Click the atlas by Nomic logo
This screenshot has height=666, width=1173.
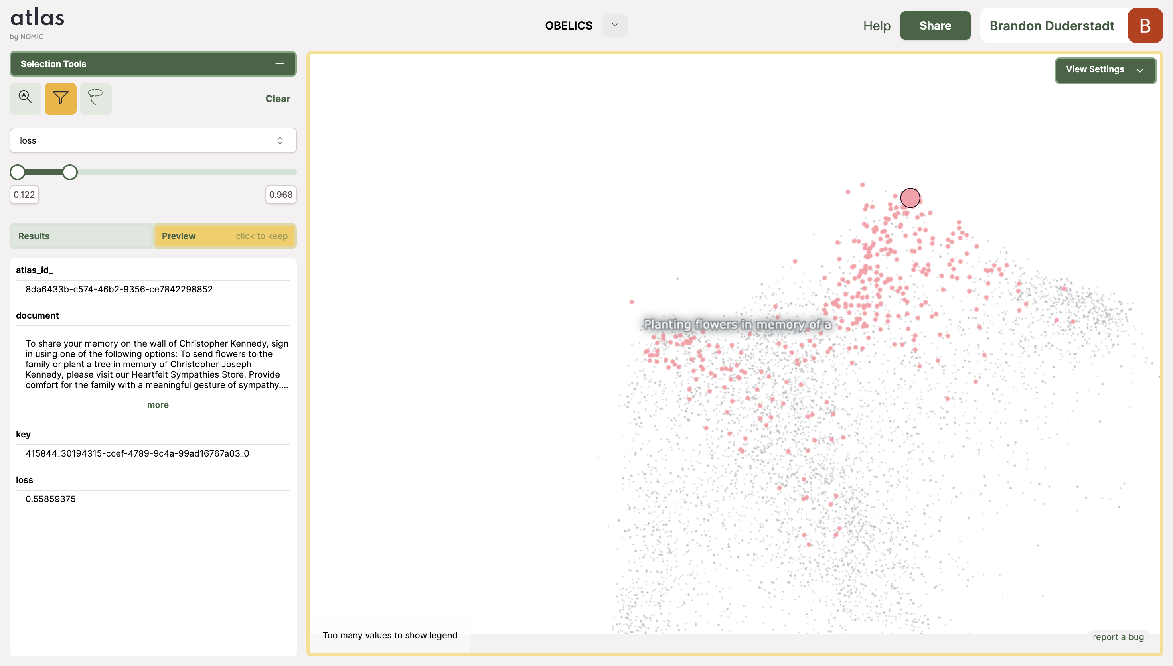pyautogui.click(x=37, y=24)
